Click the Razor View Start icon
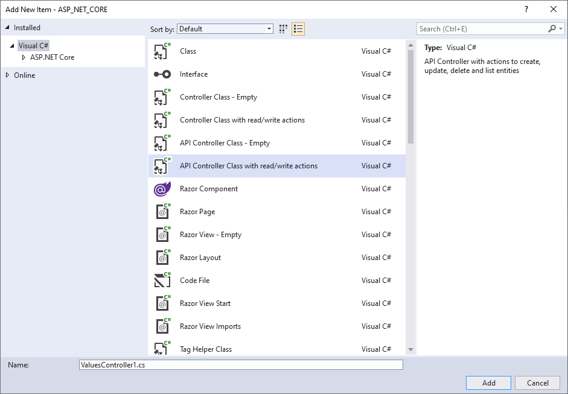Image resolution: width=568 pixels, height=394 pixels. [163, 303]
